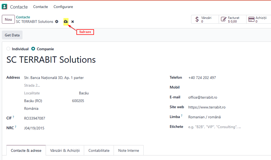Click the Contacts app logo icon
271x160 pixels.
[4, 7]
